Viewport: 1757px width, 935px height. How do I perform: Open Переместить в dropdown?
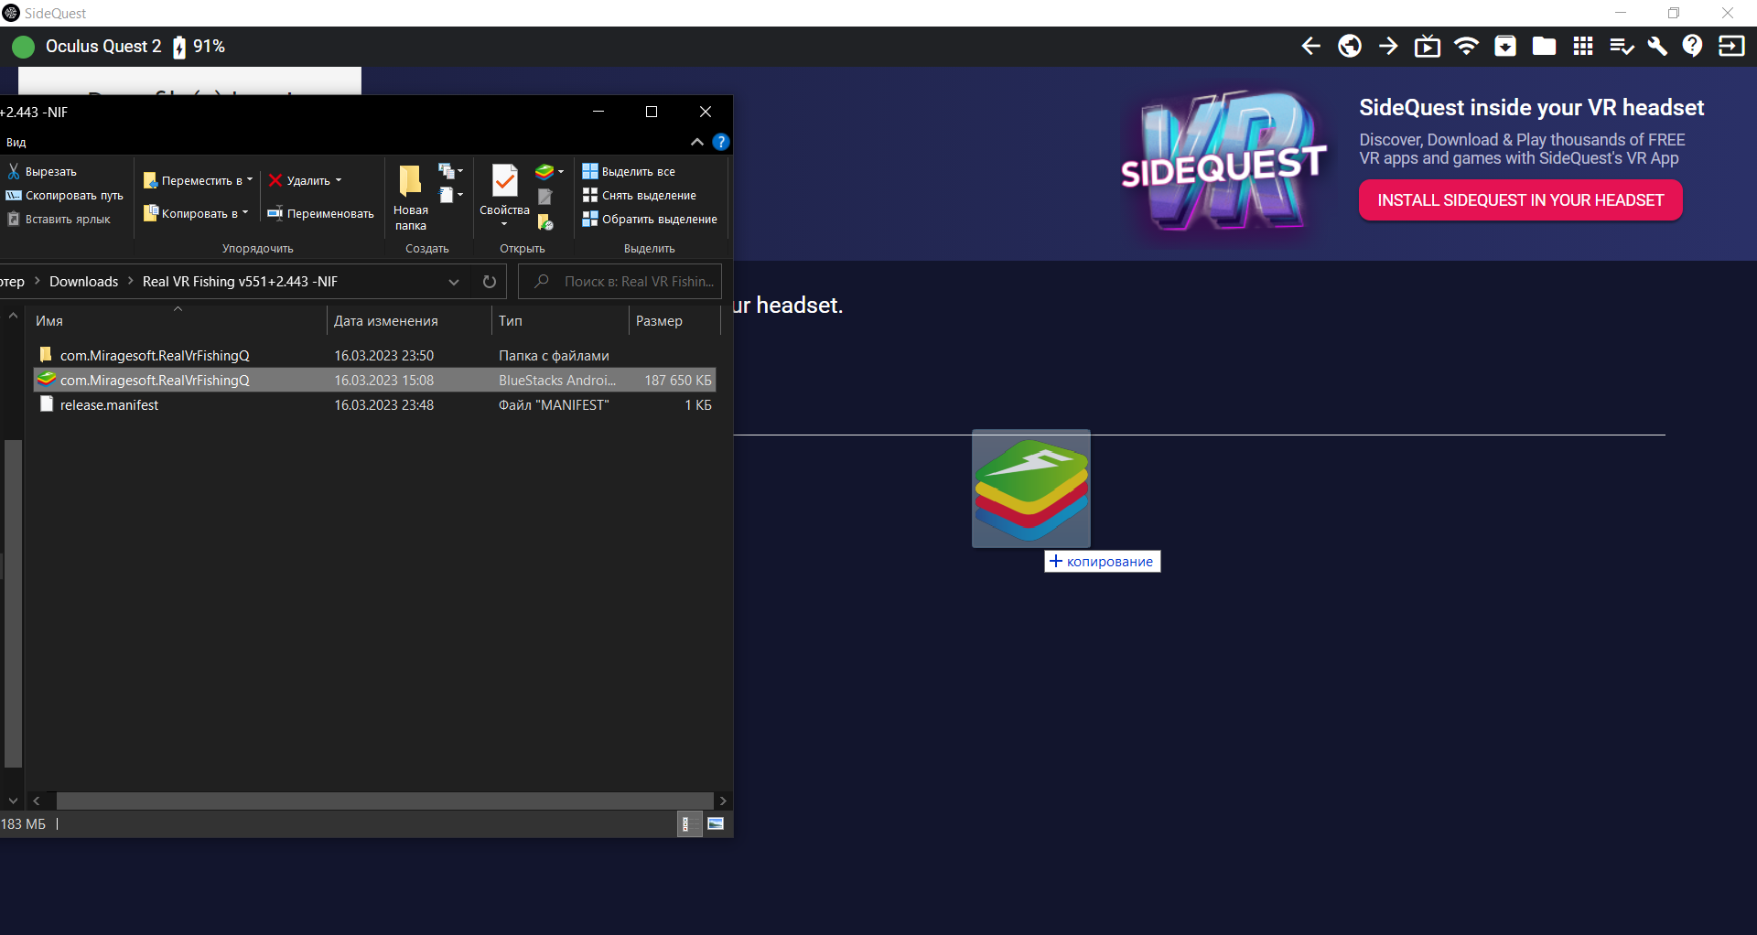pos(198,180)
